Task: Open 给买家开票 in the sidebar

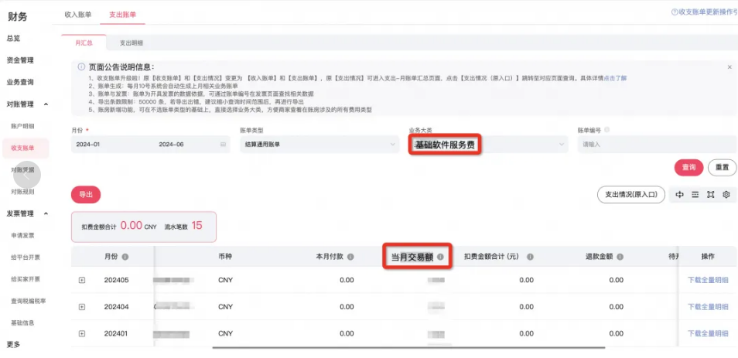Action: point(26,279)
